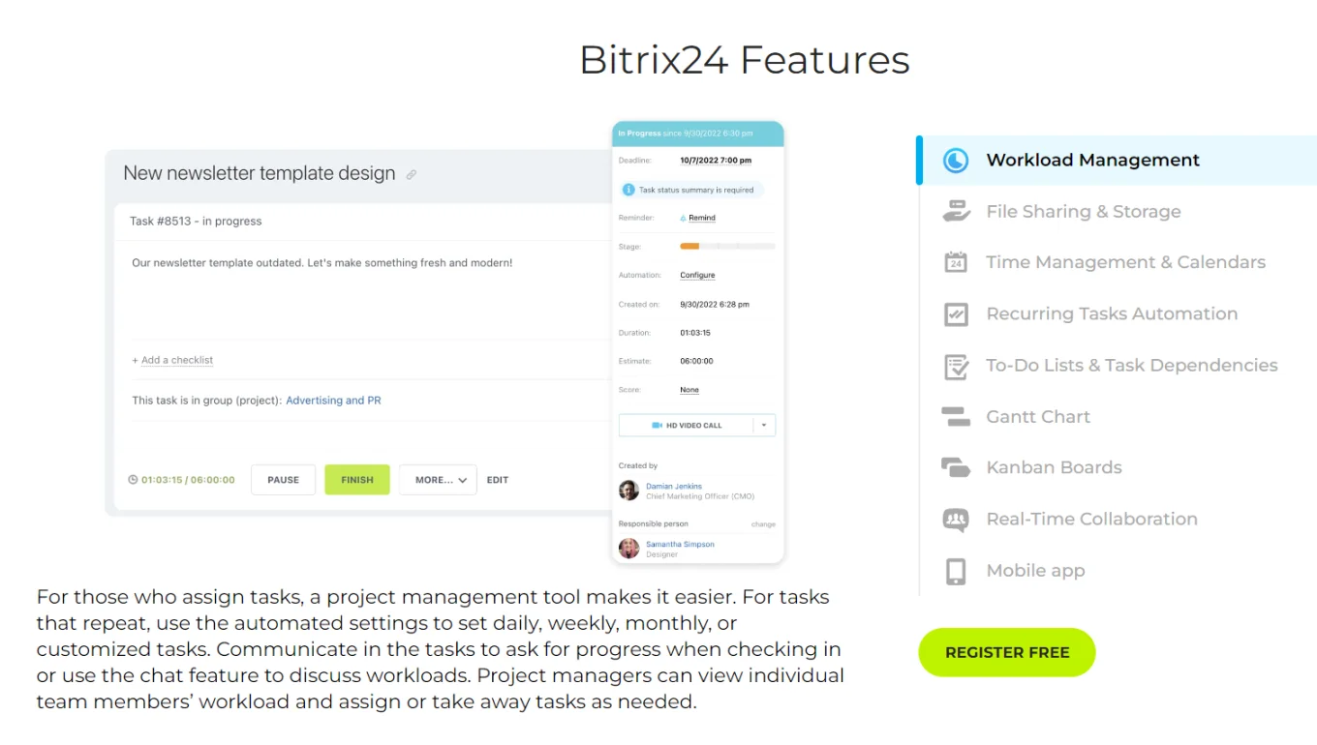Click Damian Jenkins profile avatar
1317x745 pixels.
click(629, 491)
